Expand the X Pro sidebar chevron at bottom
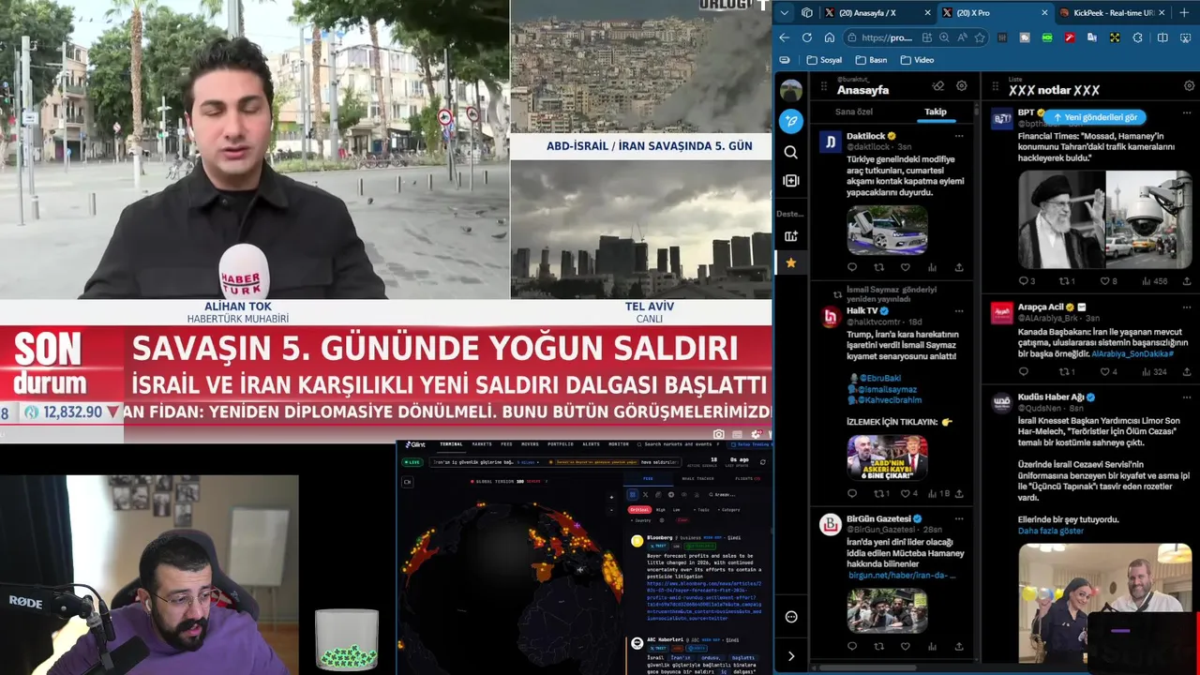1200x675 pixels. [x=791, y=656]
